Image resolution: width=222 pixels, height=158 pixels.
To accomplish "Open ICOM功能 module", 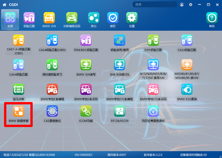I will pyautogui.click(x=86, y=114).
